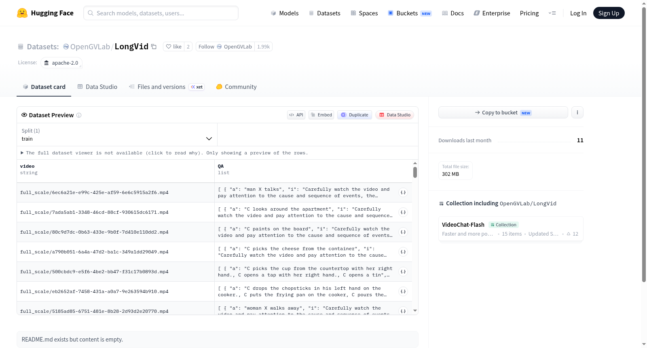
Task: Click the Log In link
Action: tap(578, 13)
